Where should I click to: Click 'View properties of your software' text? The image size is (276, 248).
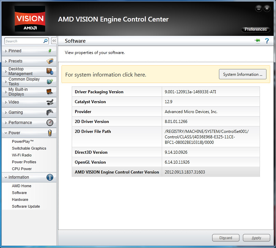(x=95, y=53)
